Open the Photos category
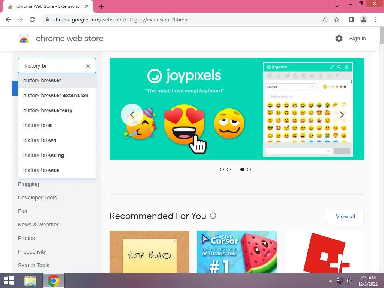This screenshot has width=384, height=288. click(26, 238)
